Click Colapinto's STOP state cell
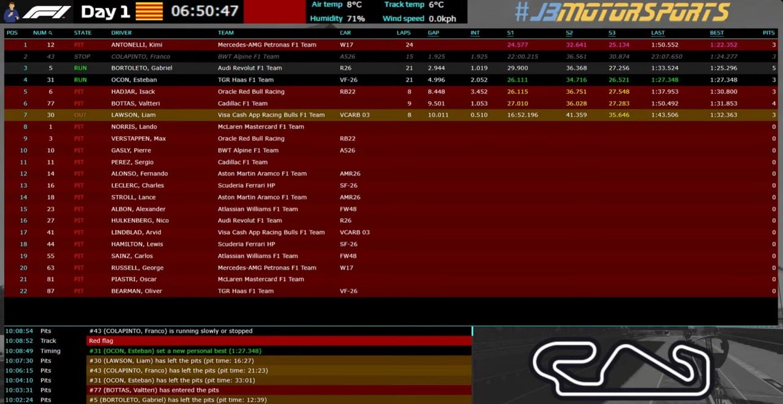The width and height of the screenshot is (783, 404). coord(82,57)
